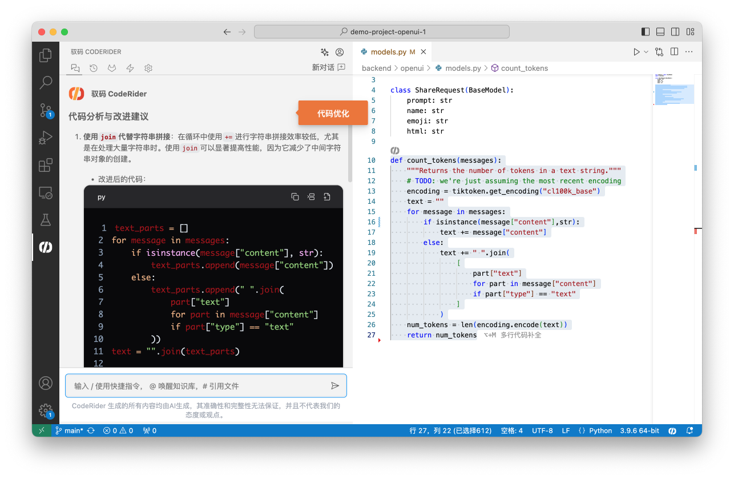This screenshot has width=734, height=479.
Task: Toggle the secondary side bar layout
Action: point(675,32)
